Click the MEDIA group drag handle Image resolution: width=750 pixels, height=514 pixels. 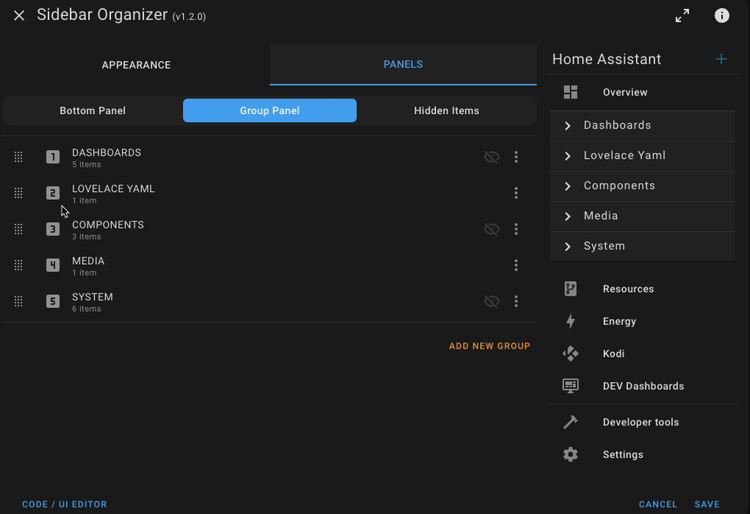coord(18,265)
